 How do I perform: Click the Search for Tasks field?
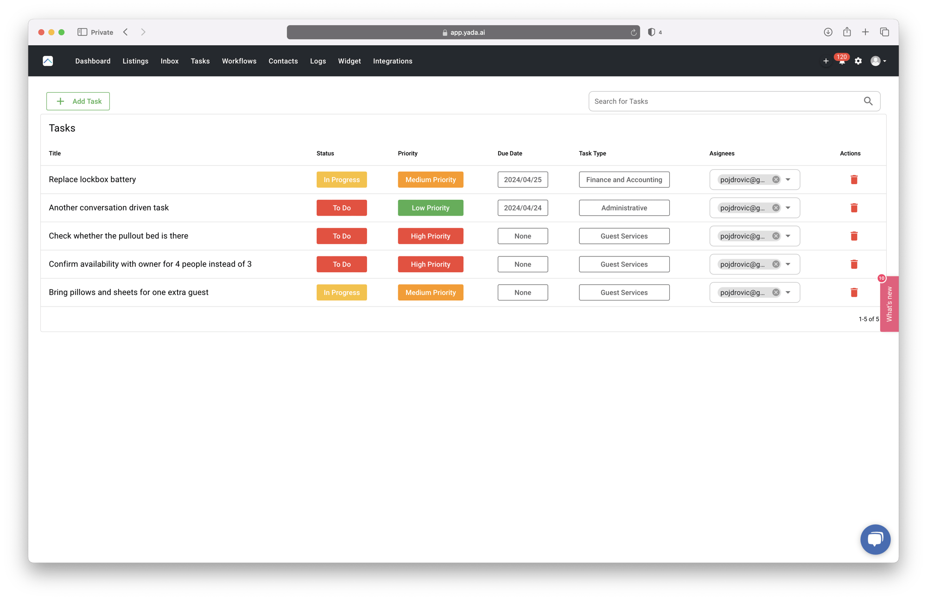(734, 101)
